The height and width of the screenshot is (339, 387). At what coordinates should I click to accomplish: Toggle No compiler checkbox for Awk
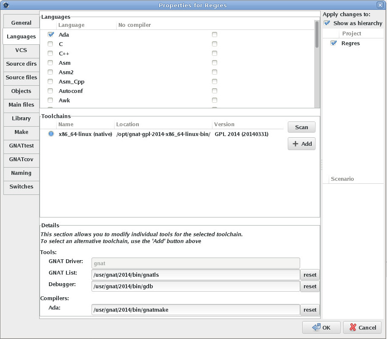pyautogui.click(x=215, y=100)
